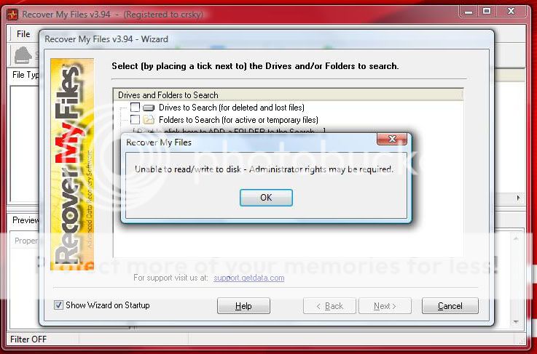Click the down scroll arrow in Preview pane

pos(517,322)
